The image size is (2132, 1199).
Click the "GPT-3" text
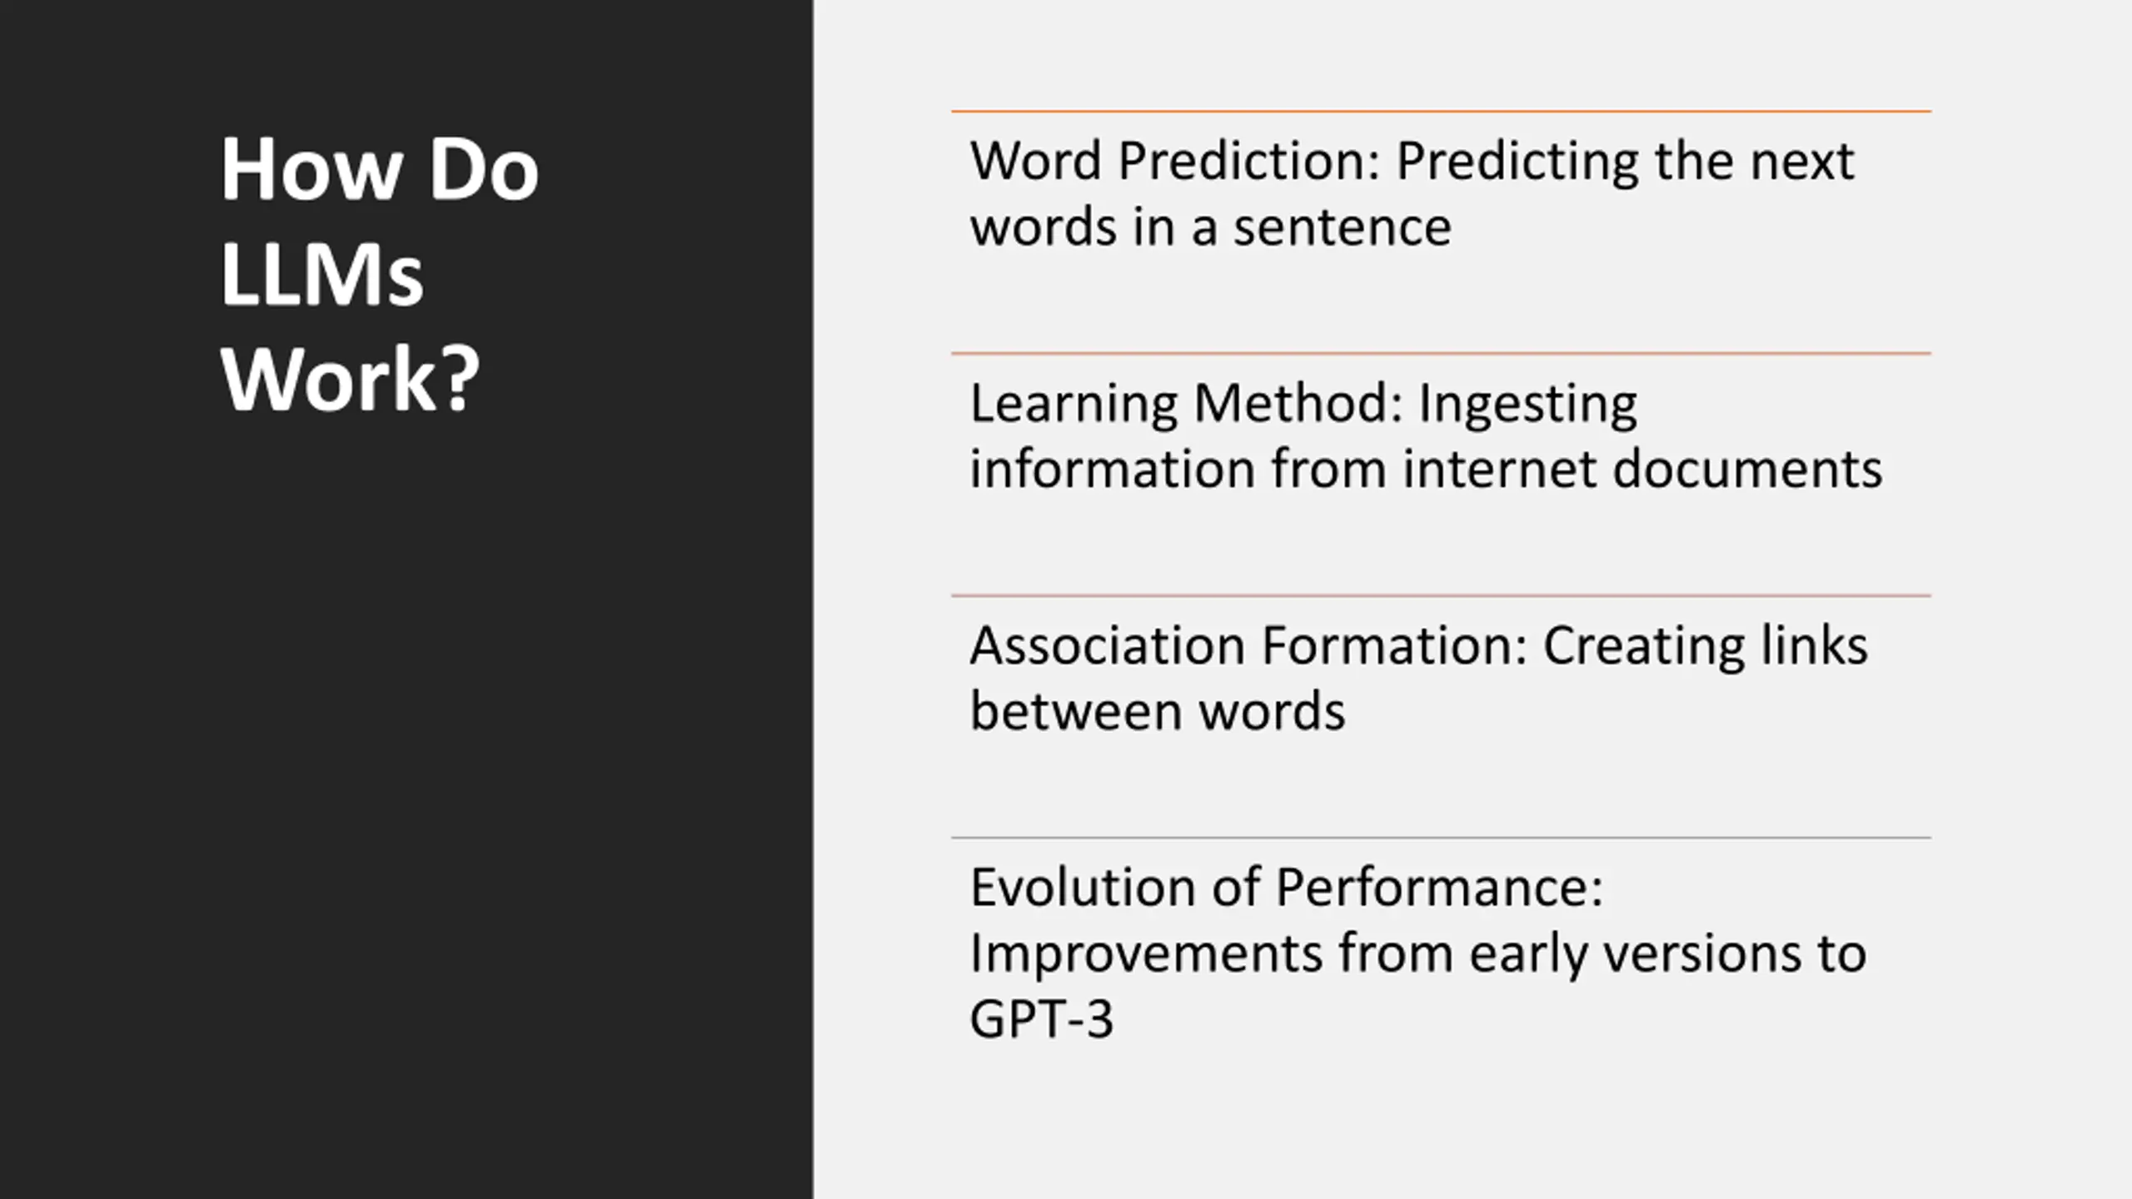1041,1019
